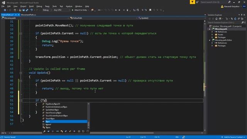The image size is (247, 139).
Task: Click the live share icon in status bar
Action: [184, 137]
